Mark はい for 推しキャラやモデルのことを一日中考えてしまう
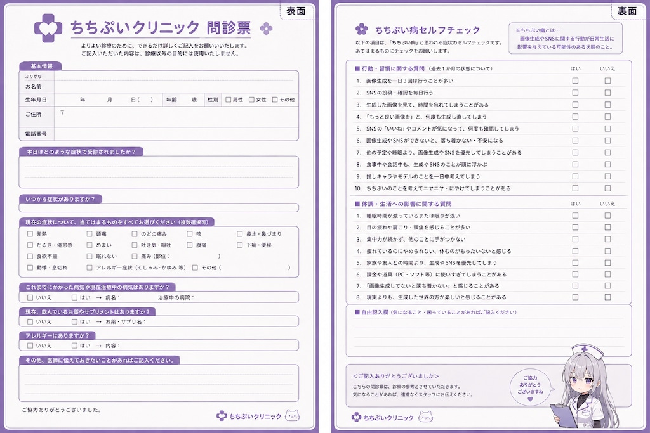Screen dimensions: 650x433 [575, 176]
